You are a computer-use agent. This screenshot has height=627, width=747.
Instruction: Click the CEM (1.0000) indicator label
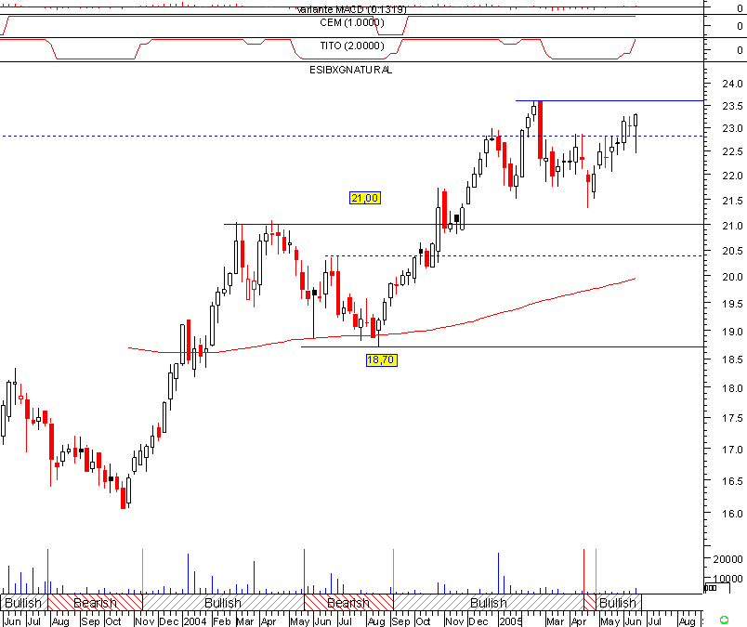point(352,23)
